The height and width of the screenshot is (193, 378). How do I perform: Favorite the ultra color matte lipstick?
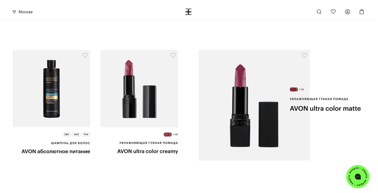pos(305,55)
